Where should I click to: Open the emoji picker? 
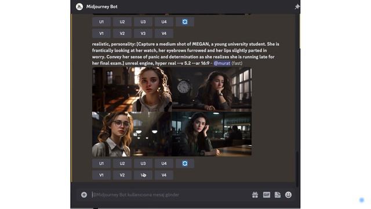[x=288, y=195]
